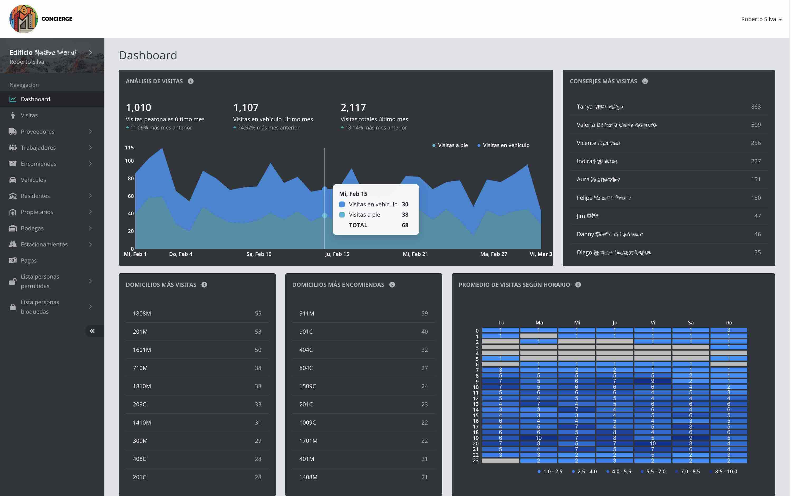Click the Visitas pedestrian icon
The height and width of the screenshot is (496, 791).
pyautogui.click(x=13, y=115)
